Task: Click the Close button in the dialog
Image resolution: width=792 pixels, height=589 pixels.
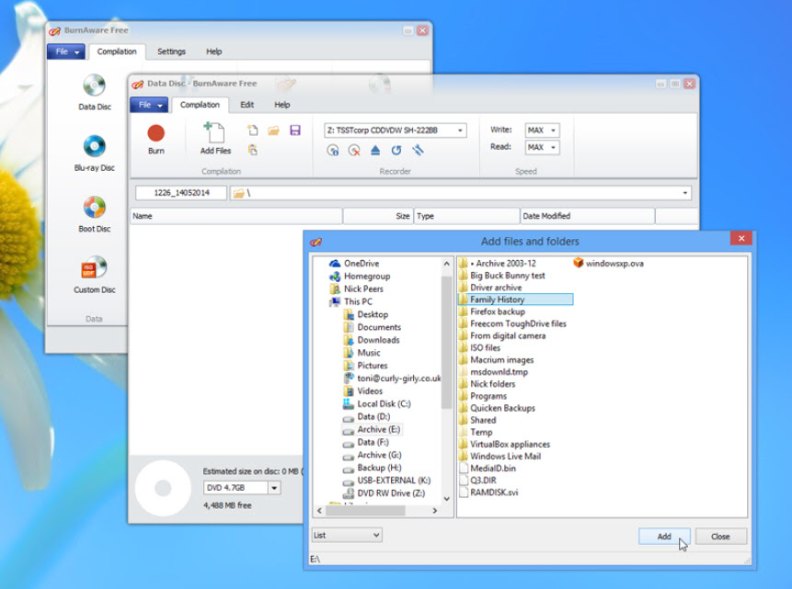Action: [720, 536]
